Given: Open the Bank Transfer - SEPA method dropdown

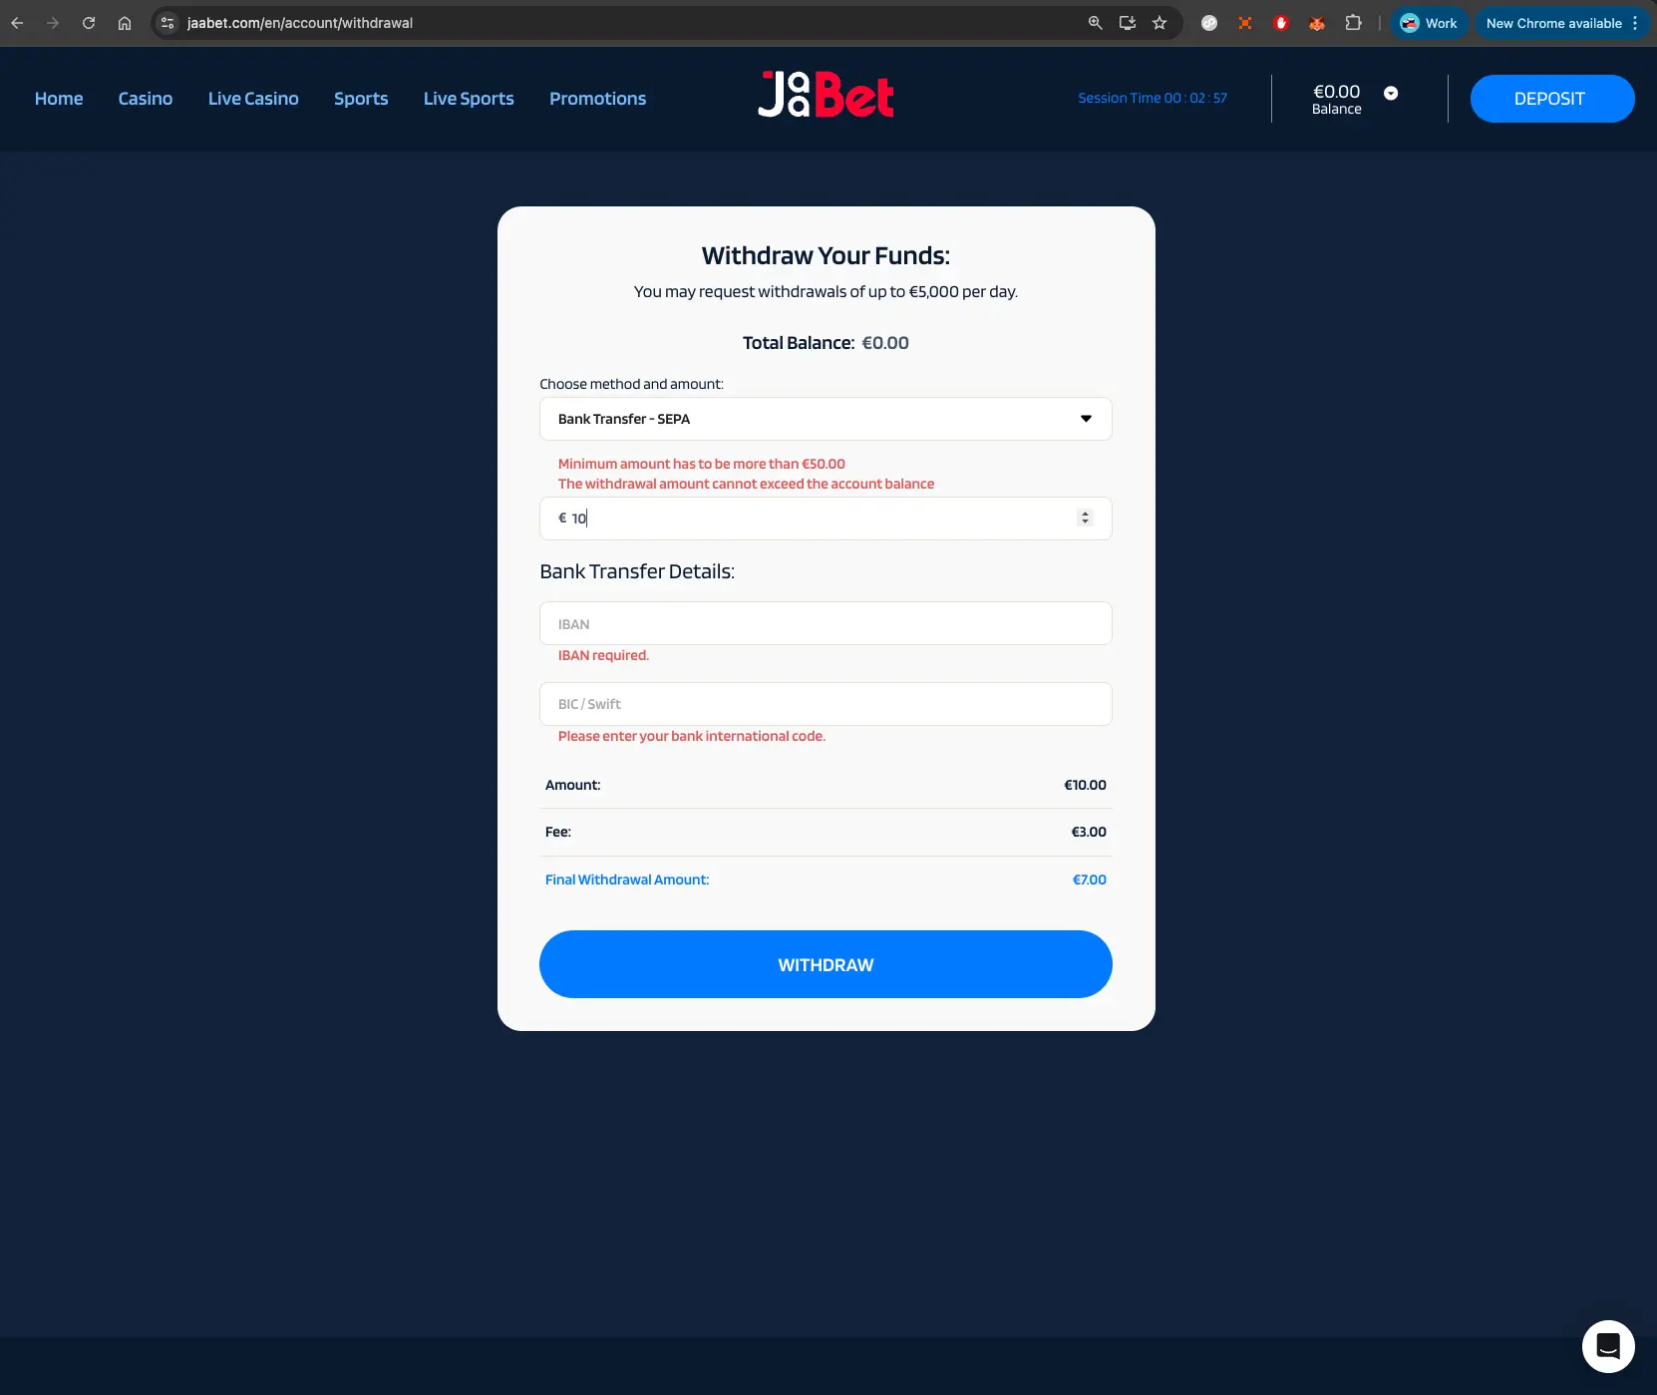Looking at the screenshot, I should (x=826, y=419).
